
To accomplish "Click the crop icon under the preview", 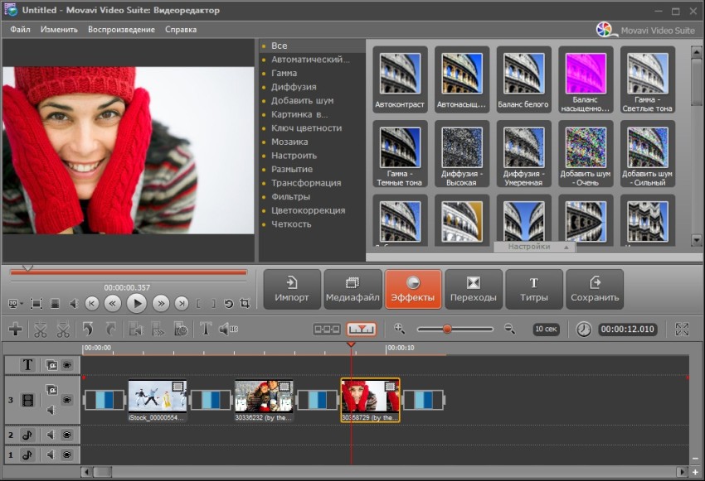I will pos(246,303).
